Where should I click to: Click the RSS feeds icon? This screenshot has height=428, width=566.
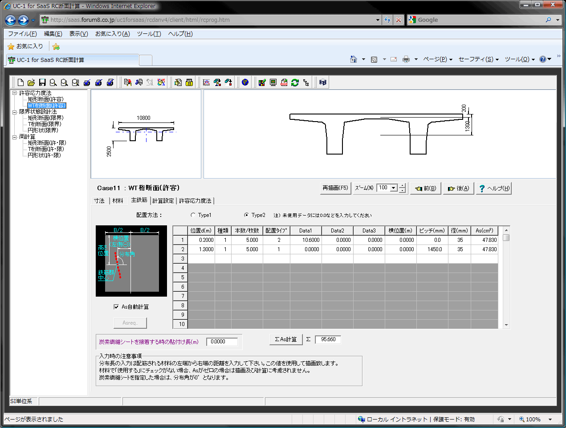click(374, 59)
